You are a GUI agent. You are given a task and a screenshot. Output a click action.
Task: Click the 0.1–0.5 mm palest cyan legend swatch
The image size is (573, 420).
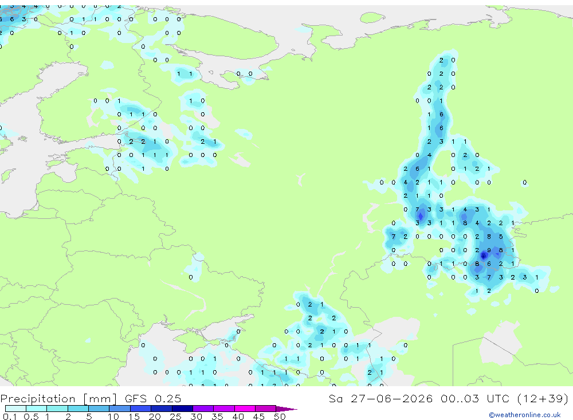point(15,409)
